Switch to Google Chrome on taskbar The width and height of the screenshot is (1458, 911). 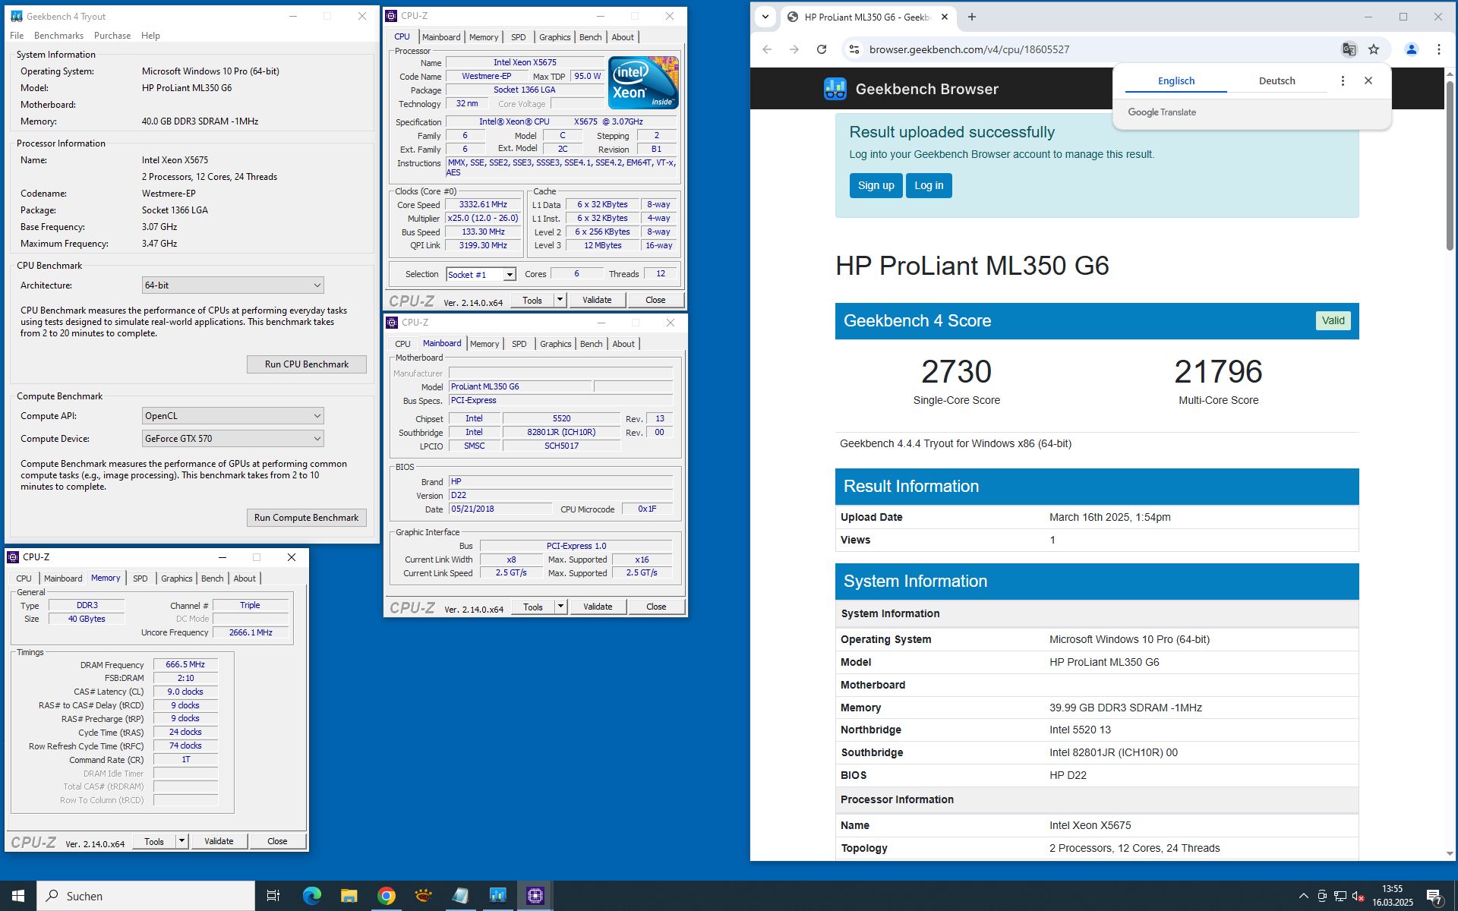[386, 896]
